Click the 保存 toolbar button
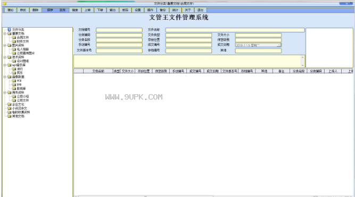This screenshot has width=355, height=197. 50,10
